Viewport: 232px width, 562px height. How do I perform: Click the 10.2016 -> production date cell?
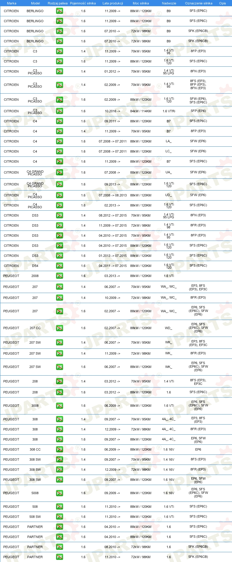click(x=112, y=111)
